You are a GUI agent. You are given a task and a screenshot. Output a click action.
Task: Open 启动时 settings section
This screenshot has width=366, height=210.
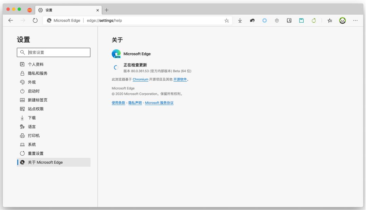coord(54,91)
